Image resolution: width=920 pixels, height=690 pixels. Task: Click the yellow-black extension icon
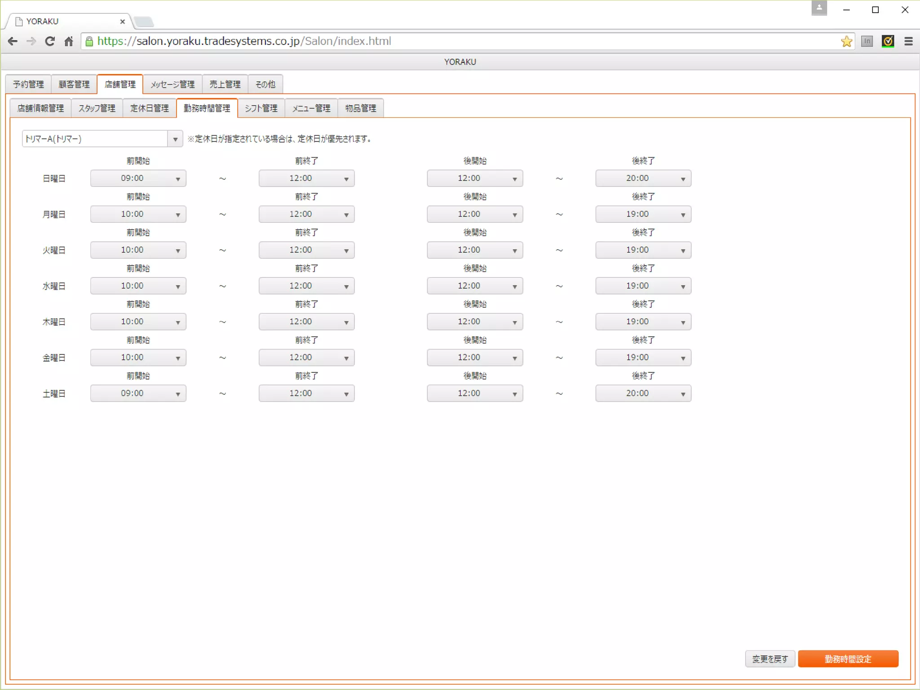coord(888,41)
